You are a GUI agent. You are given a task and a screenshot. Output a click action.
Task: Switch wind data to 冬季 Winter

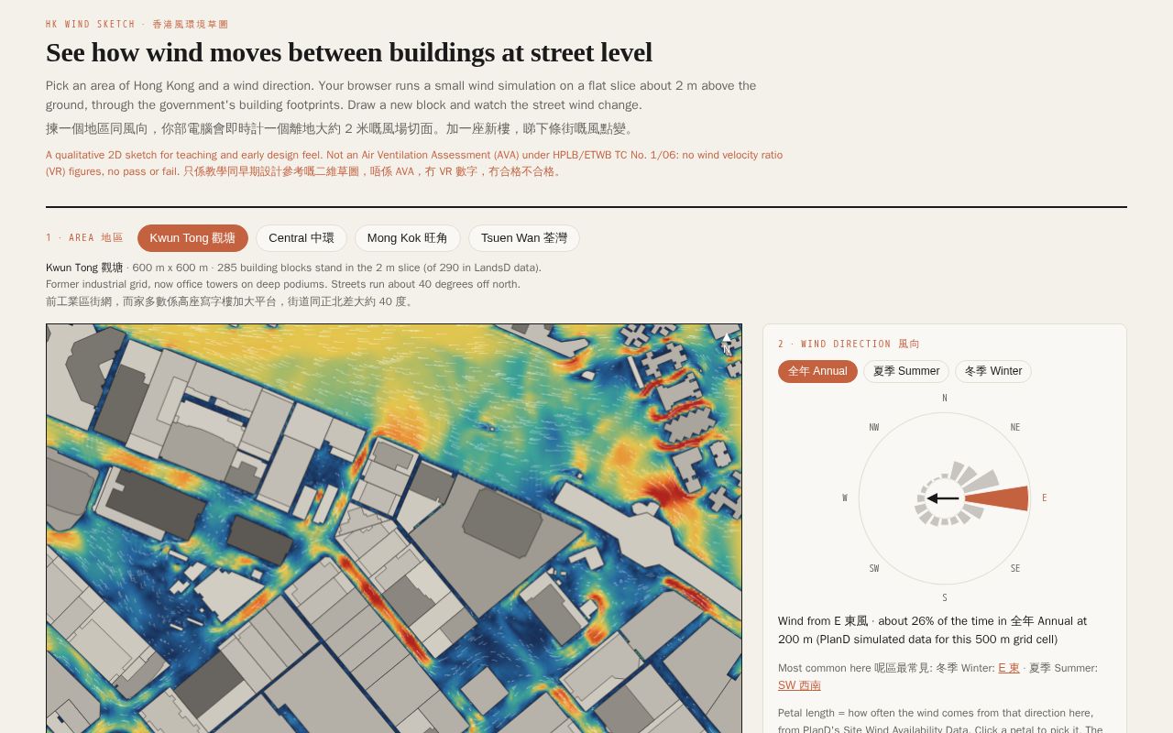pos(993,371)
